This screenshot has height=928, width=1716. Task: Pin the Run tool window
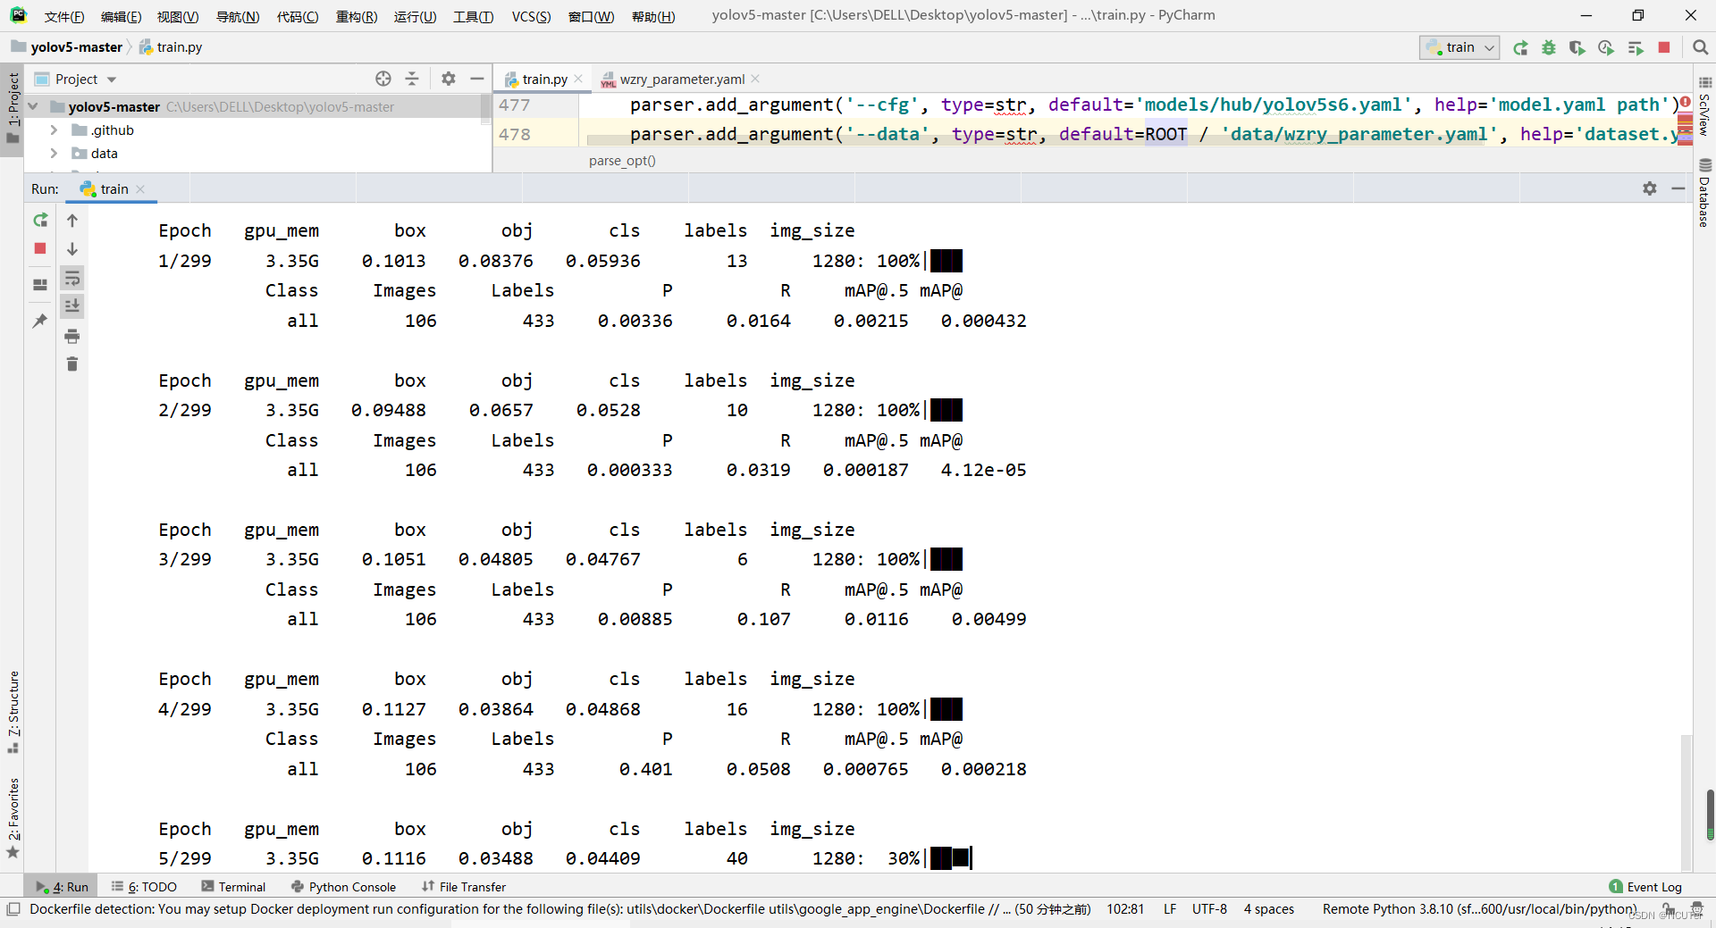click(x=39, y=320)
